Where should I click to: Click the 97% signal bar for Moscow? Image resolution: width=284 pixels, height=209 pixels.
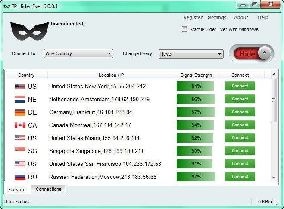point(196,177)
